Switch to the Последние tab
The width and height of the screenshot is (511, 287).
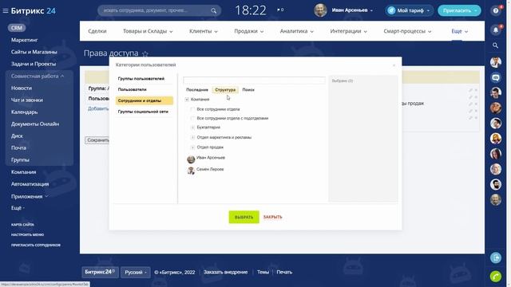coord(197,90)
